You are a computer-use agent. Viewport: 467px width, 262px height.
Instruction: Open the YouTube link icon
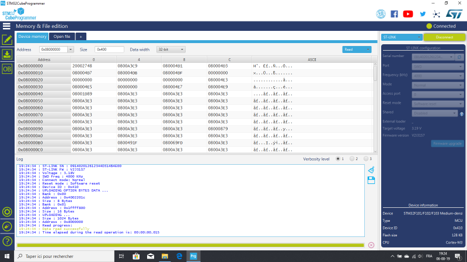[x=407, y=13]
